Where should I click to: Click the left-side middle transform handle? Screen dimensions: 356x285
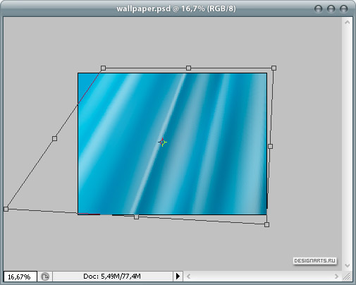point(54,138)
